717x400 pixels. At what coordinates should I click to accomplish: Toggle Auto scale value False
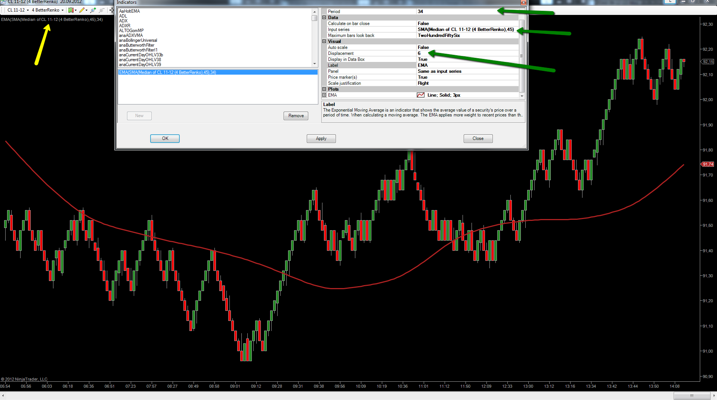467,47
